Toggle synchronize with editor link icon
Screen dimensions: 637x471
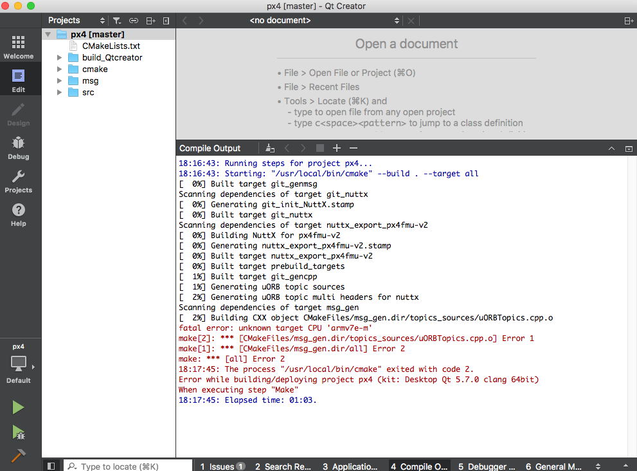pos(134,21)
